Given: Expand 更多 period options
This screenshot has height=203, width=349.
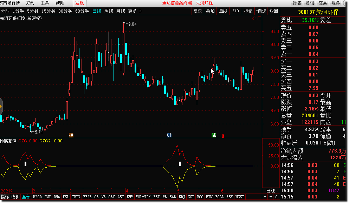Looking at the screenshot, I should click(x=135, y=11).
